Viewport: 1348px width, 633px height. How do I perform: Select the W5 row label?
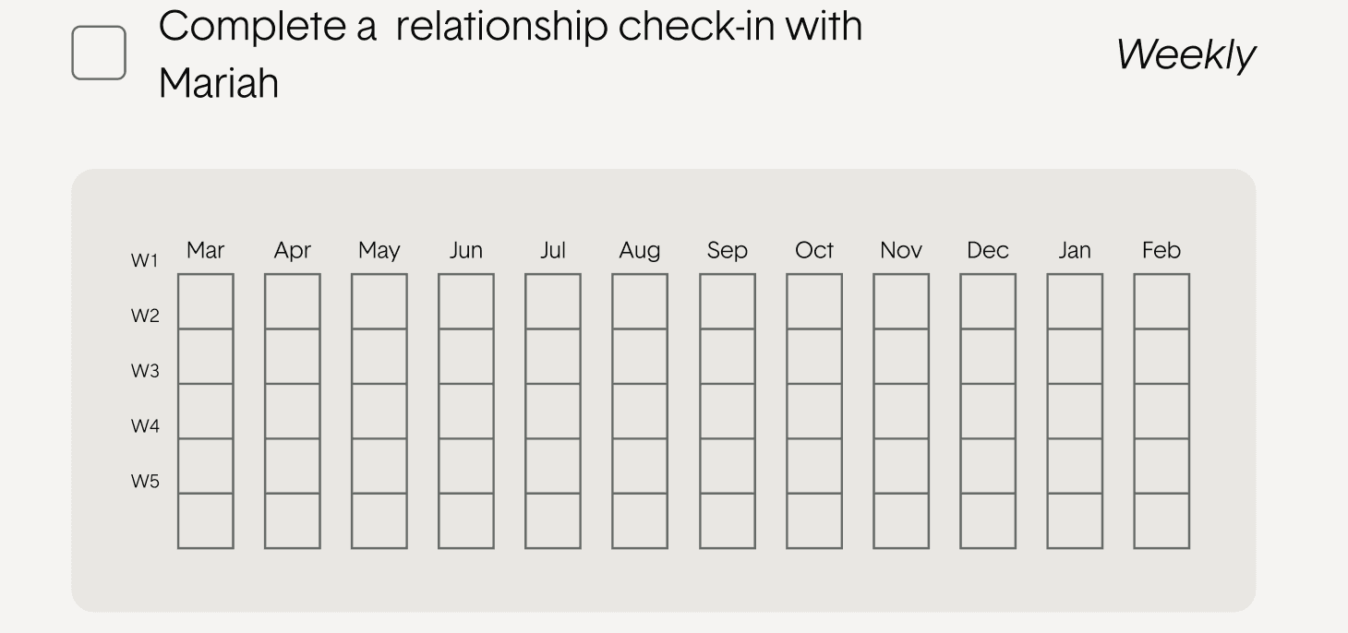point(144,482)
